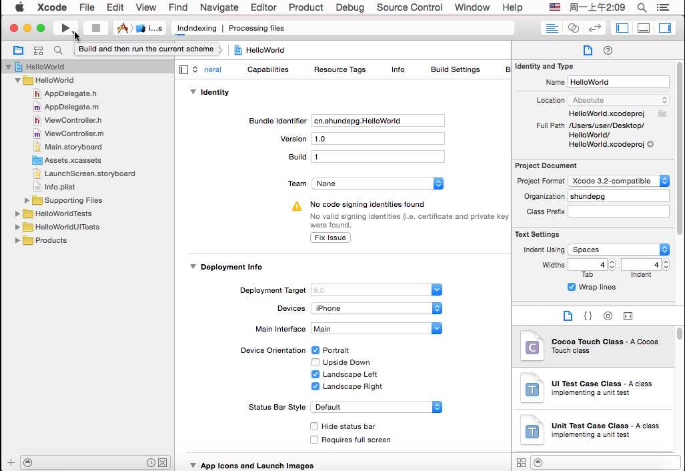Click the source control status filter icon
The width and height of the screenshot is (685, 471).
[162, 462]
